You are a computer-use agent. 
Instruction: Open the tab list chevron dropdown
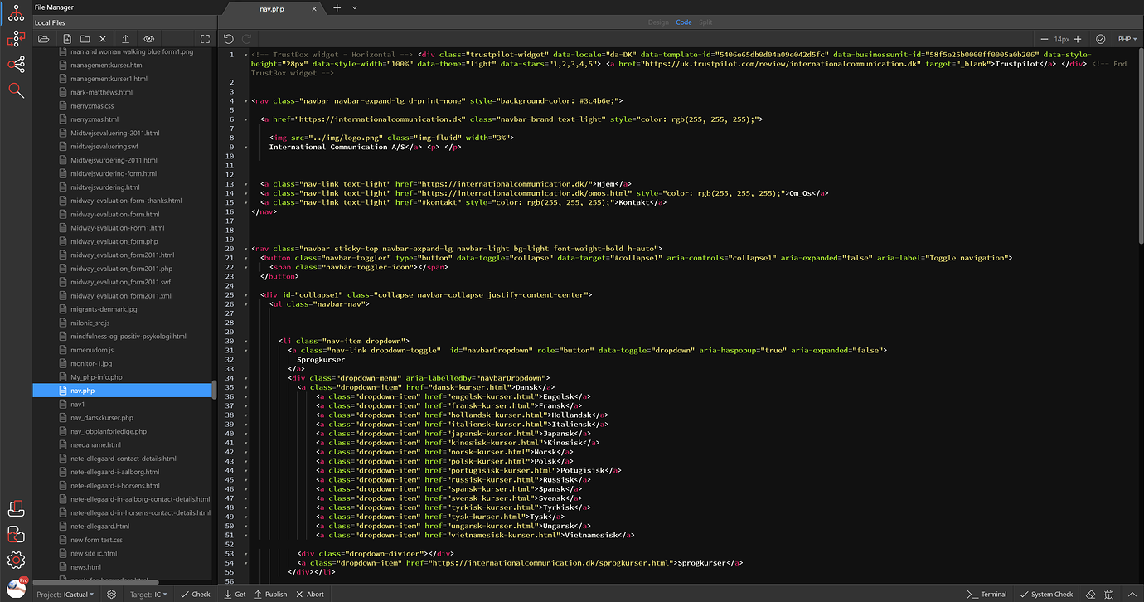355,7
